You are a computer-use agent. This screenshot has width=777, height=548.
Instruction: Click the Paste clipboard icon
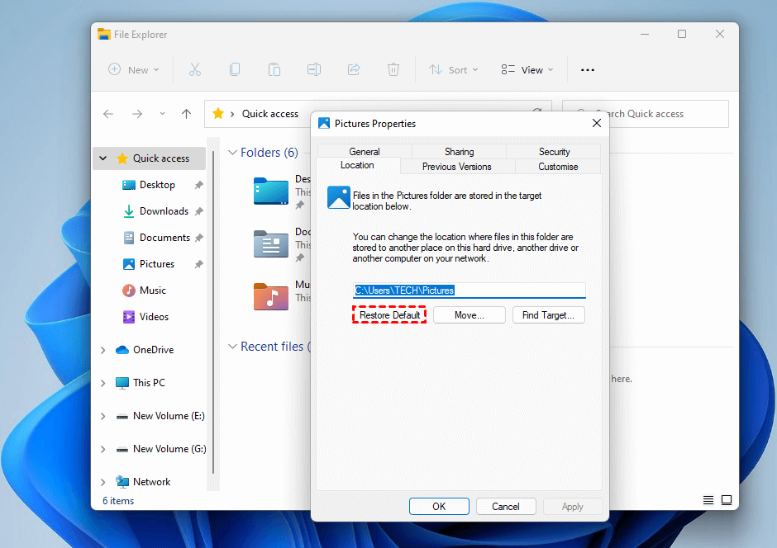(274, 70)
